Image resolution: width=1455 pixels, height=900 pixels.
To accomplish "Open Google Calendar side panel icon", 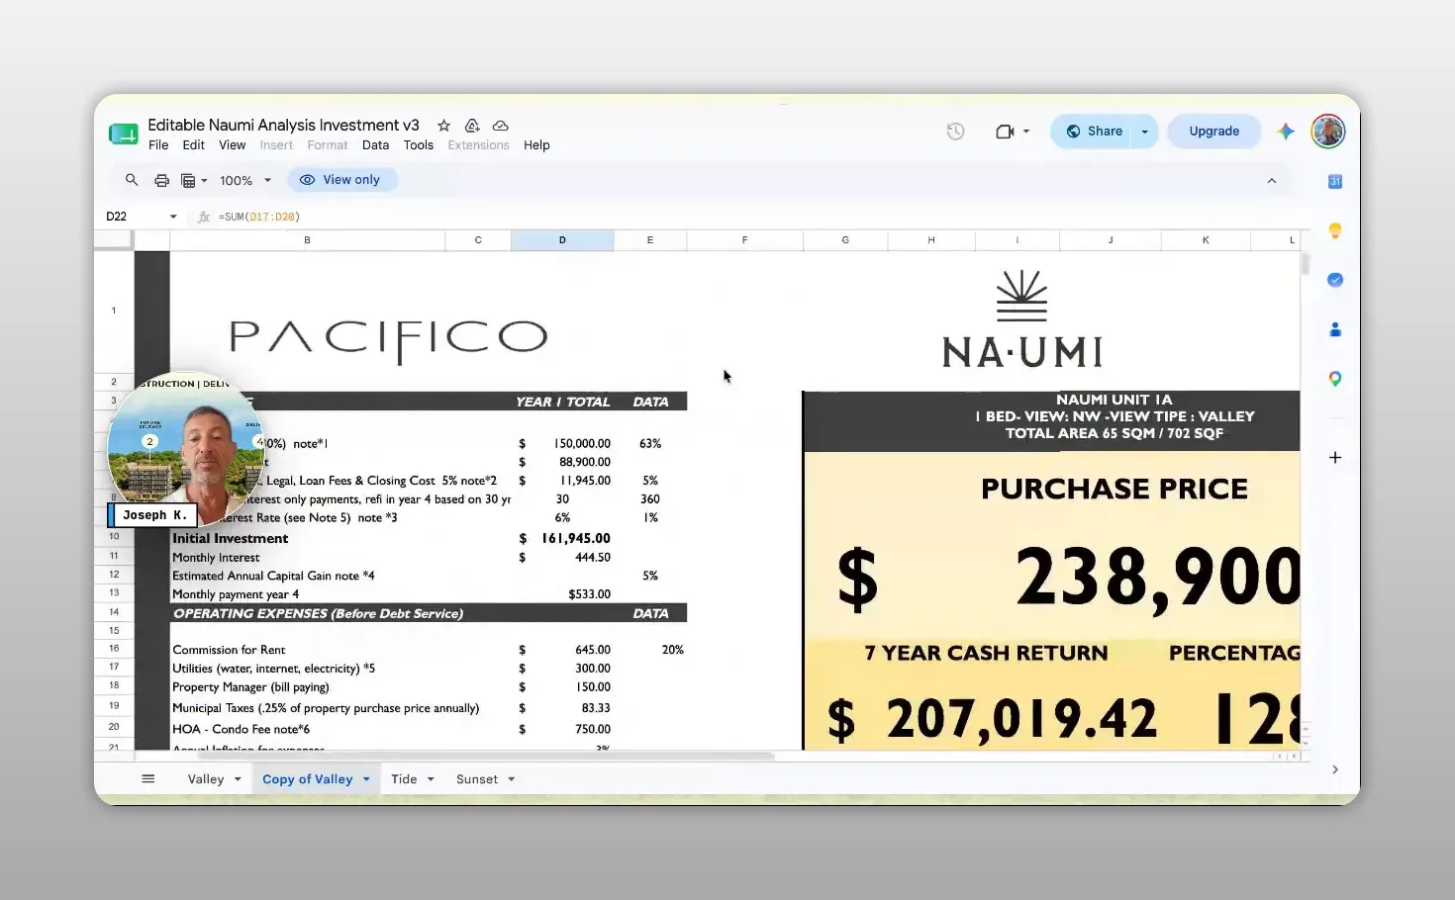I will 1335,181.
